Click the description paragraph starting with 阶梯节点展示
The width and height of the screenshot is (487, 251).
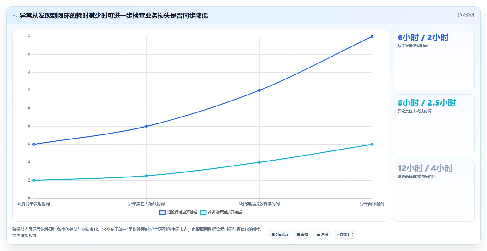[137, 233]
